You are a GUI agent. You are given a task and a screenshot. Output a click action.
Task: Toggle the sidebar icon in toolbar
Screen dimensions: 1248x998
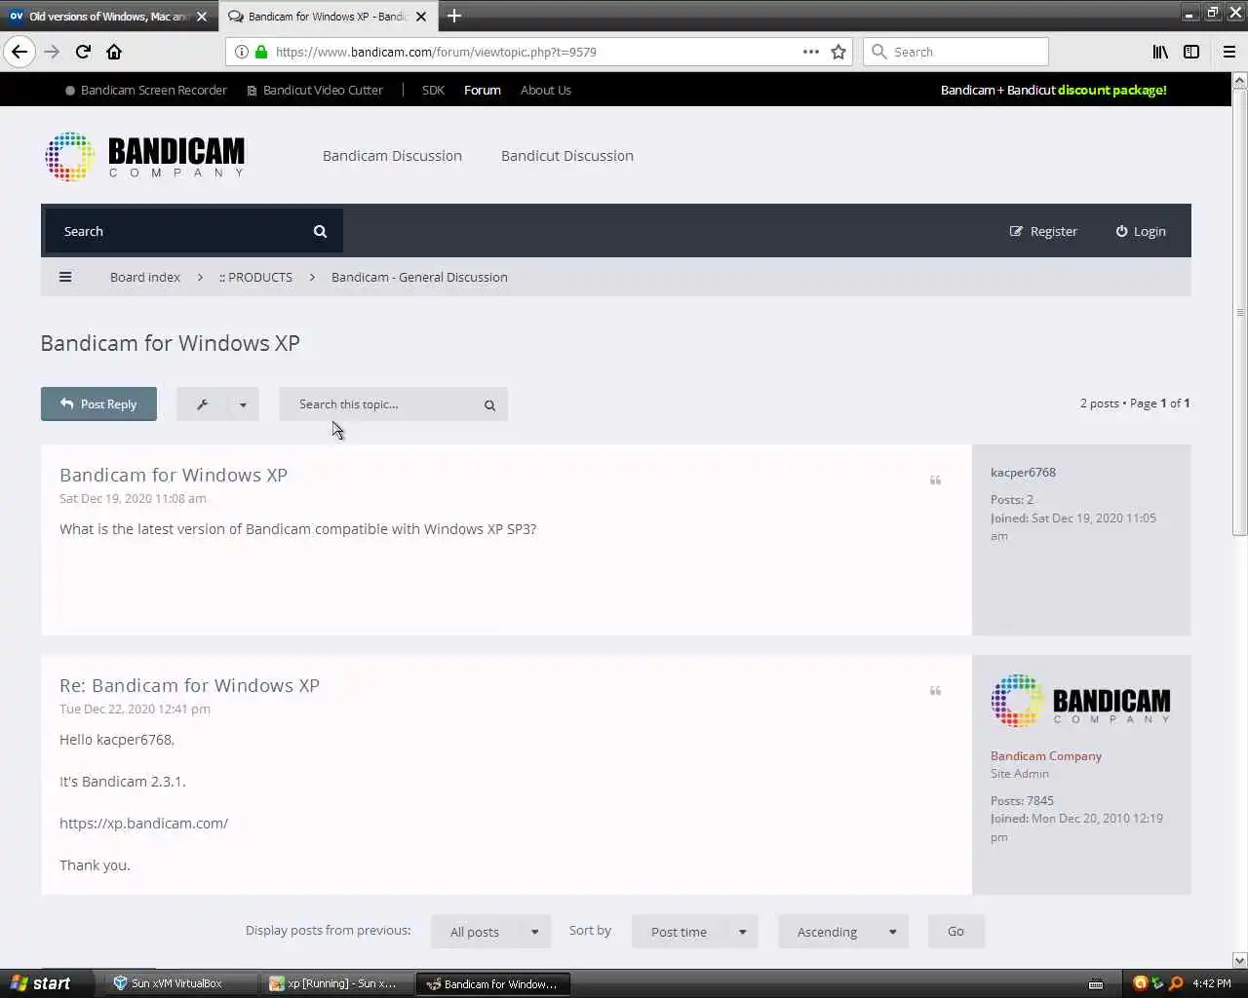(x=1191, y=52)
